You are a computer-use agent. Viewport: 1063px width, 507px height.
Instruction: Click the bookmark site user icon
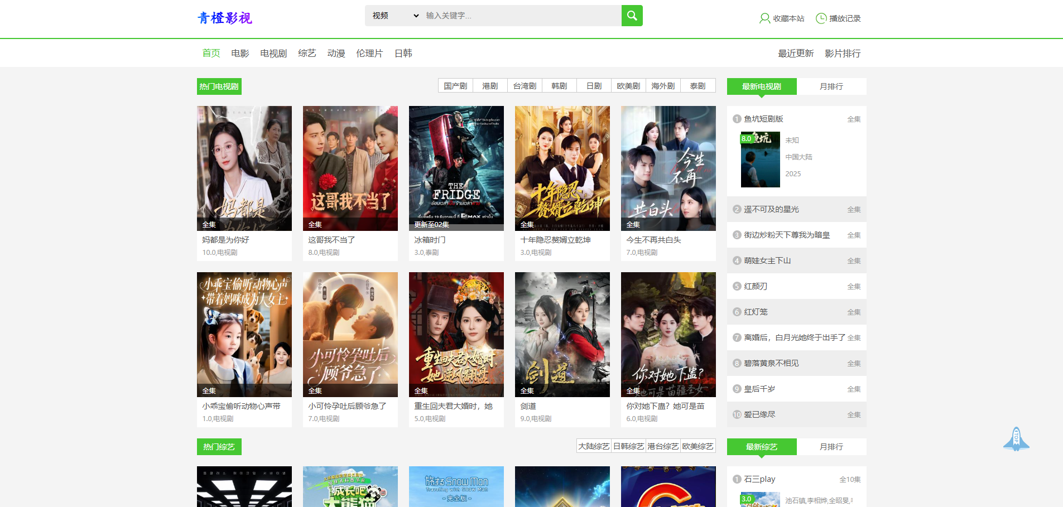click(764, 18)
